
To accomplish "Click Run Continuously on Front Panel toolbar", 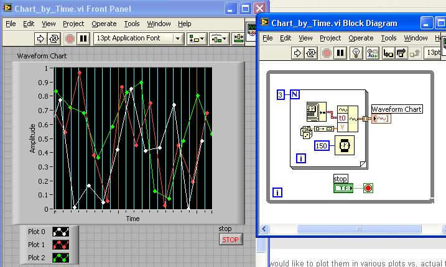I will [x=54, y=38].
